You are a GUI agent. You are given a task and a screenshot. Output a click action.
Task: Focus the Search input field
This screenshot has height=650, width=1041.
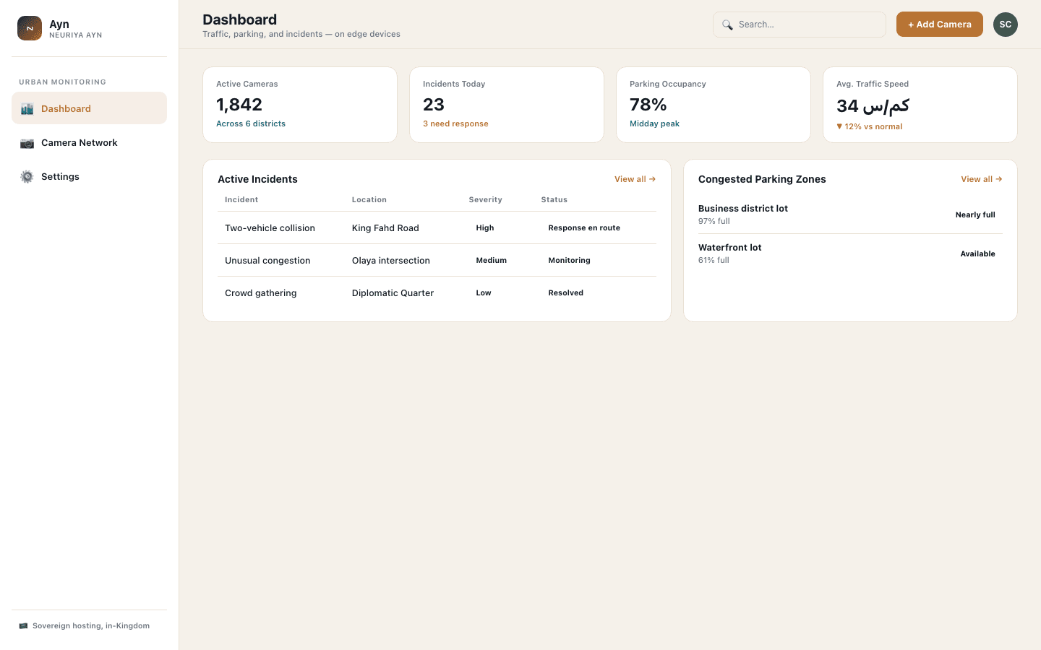coord(800,25)
